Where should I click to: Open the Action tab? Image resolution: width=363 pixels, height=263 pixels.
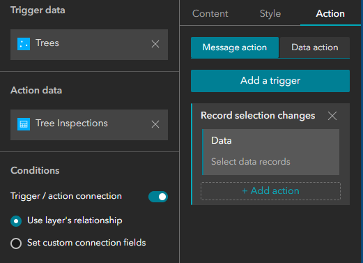point(330,13)
